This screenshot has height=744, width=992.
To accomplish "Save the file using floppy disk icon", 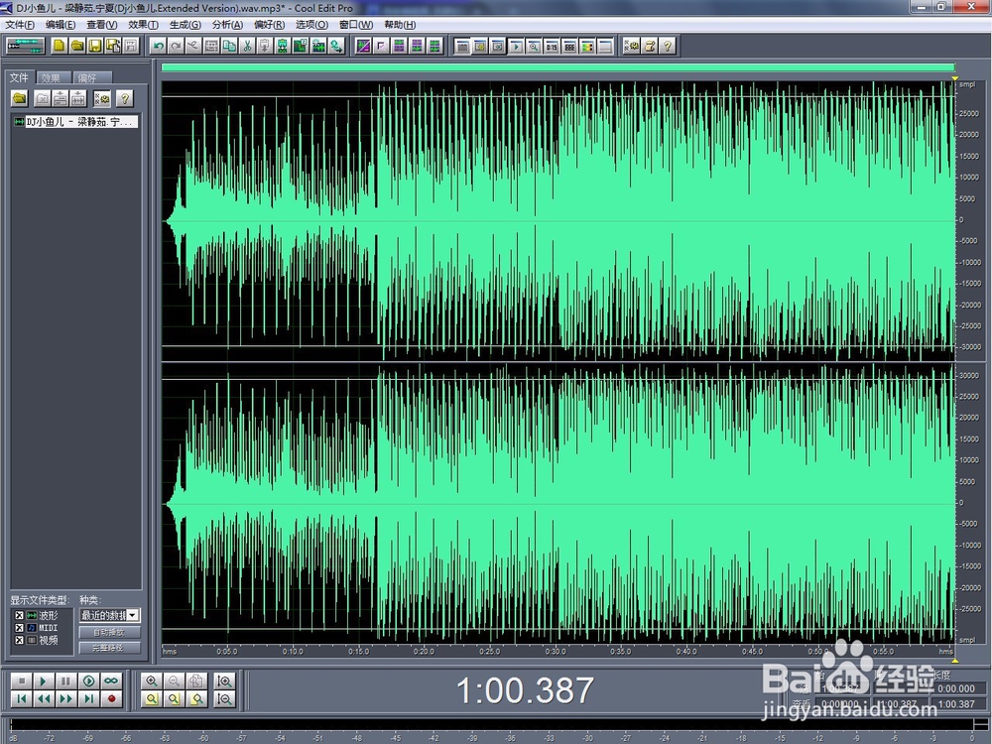I will click(95, 46).
